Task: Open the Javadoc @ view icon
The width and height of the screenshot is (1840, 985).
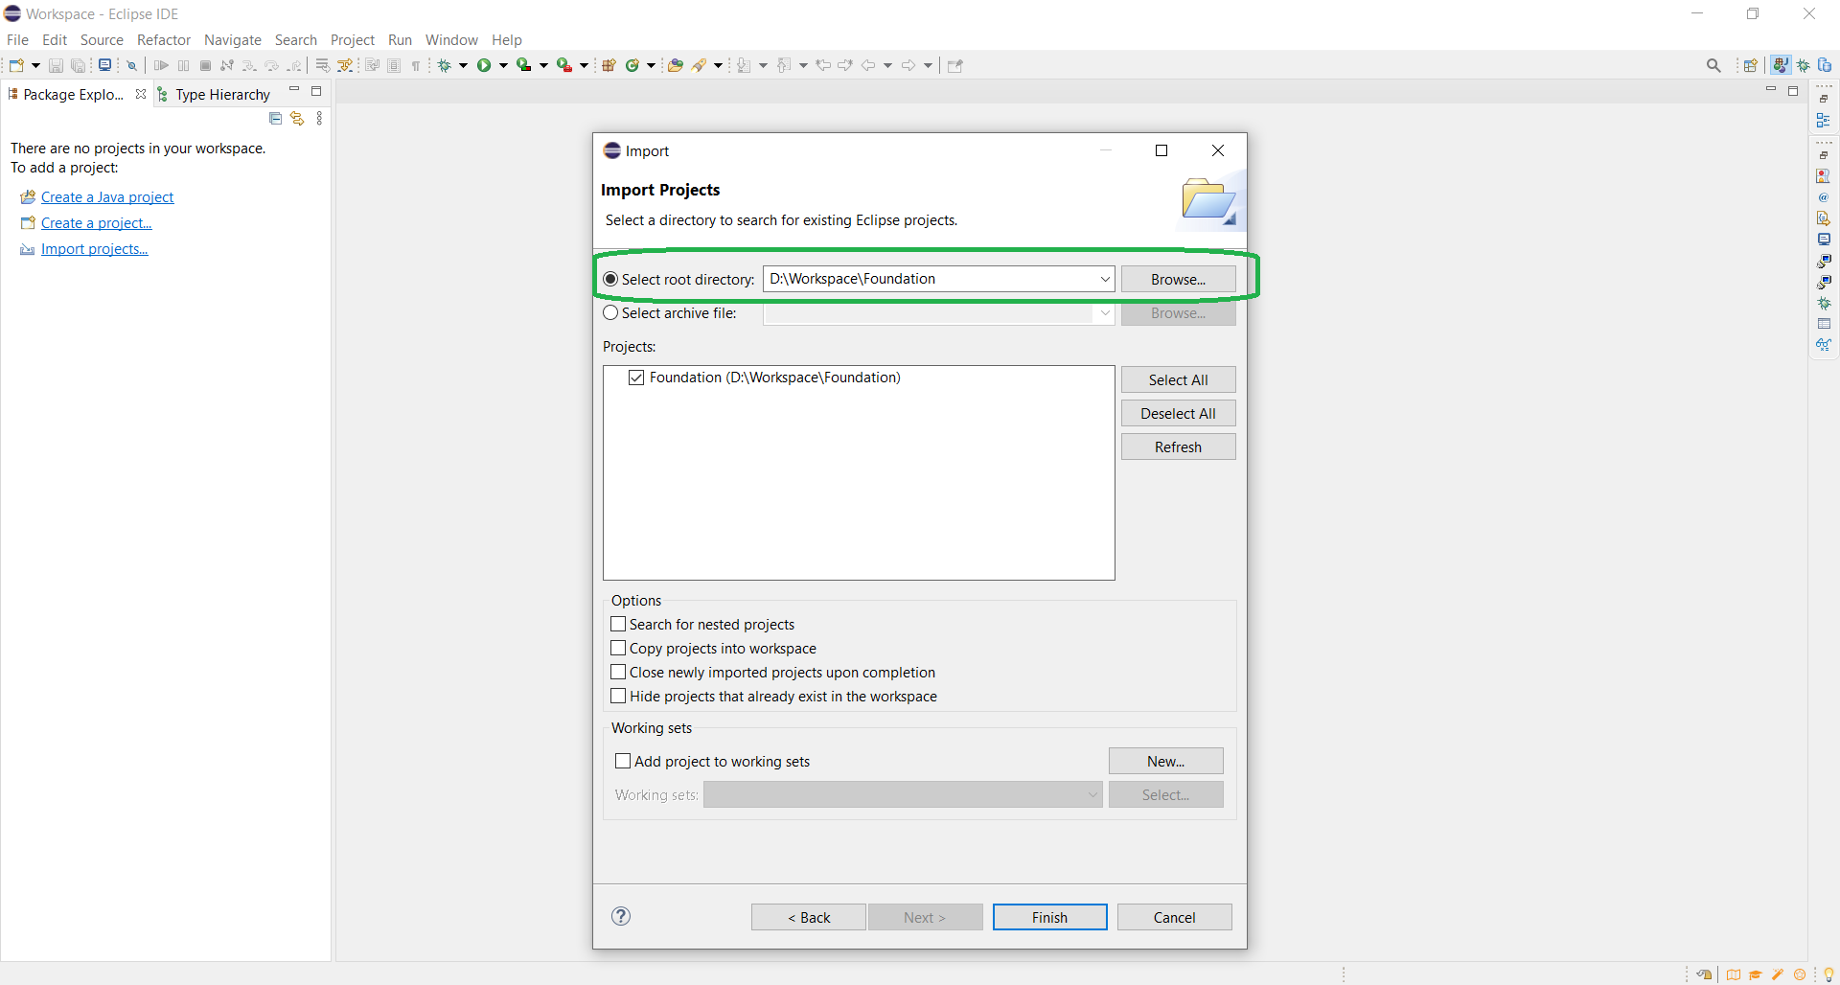Action: (x=1824, y=197)
